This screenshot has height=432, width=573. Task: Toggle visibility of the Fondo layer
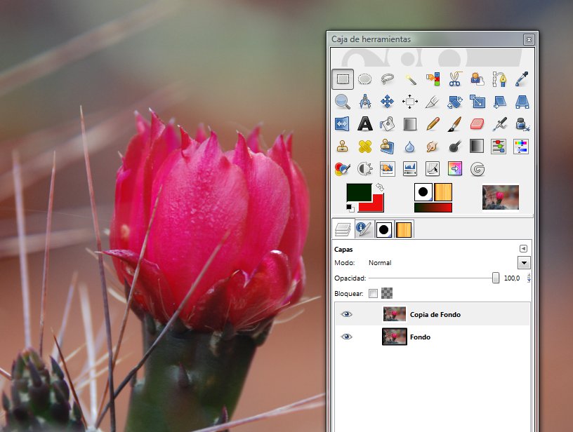[x=346, y=337]
